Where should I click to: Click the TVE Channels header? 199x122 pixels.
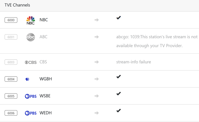click(17, 5)
